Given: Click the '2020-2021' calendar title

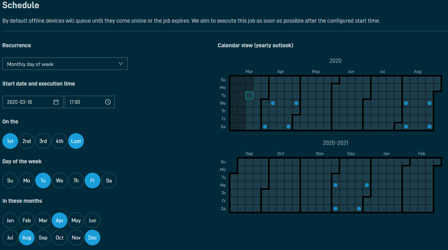Looking at the screenshot, I should (x=336, y=143).
